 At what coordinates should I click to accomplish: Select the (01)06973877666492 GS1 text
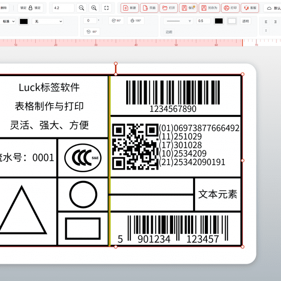tap(199, 128)
